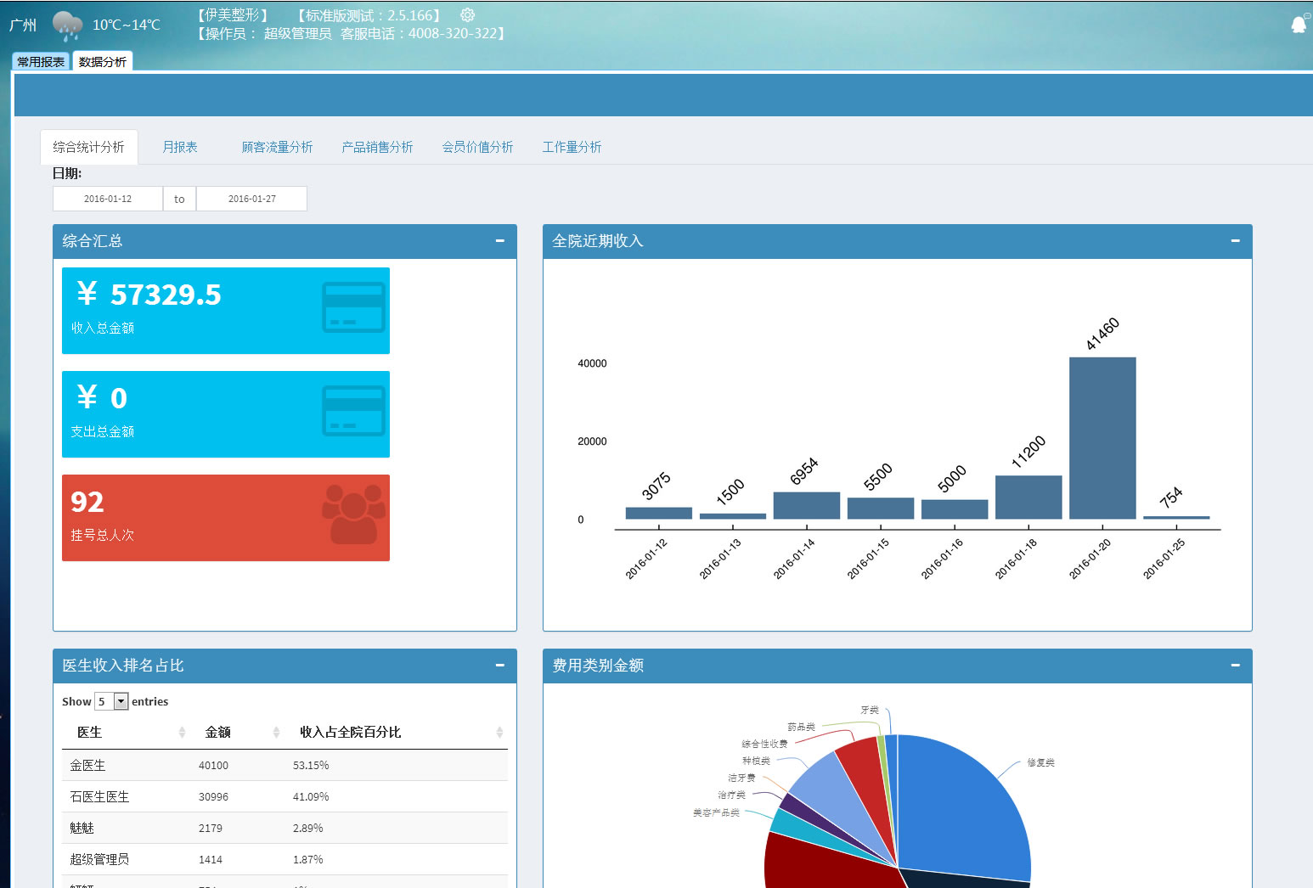Image resolution: width=1313 pixels, height=888 pixels.
Task: Select the 石医生医生 table row name
Action: pos(99,796)
